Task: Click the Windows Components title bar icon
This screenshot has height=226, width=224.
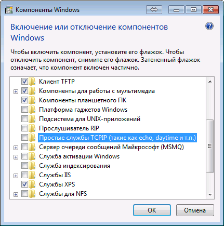Action: [x=9, y=10]
